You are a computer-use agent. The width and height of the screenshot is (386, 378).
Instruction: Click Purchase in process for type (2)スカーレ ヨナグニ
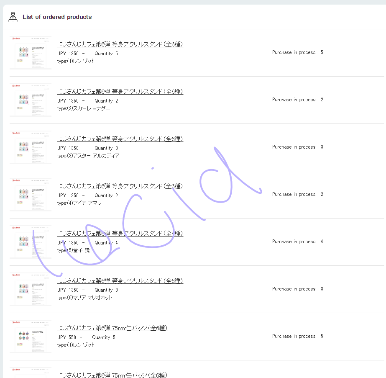click(x=294, y=100)
